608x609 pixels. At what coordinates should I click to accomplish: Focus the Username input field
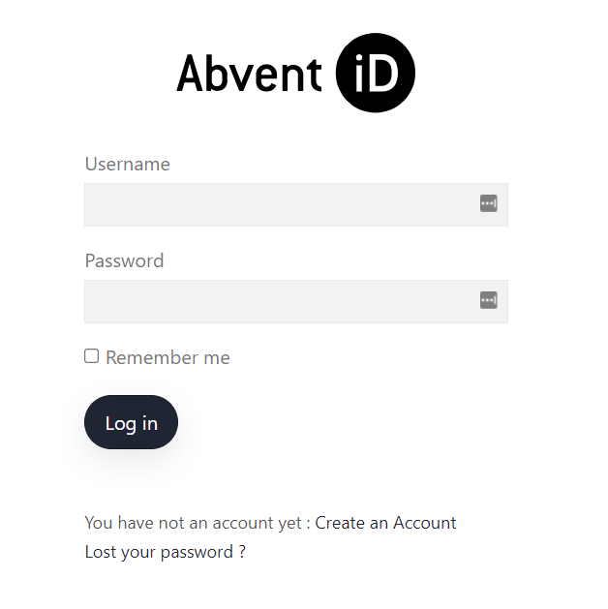[x=296, y=204]
